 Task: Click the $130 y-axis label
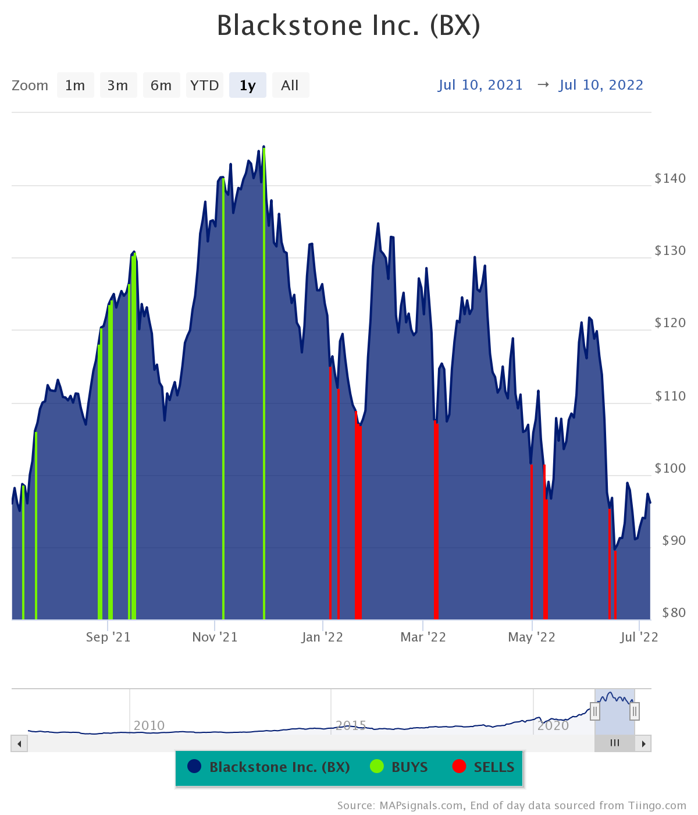coord(670,251)
